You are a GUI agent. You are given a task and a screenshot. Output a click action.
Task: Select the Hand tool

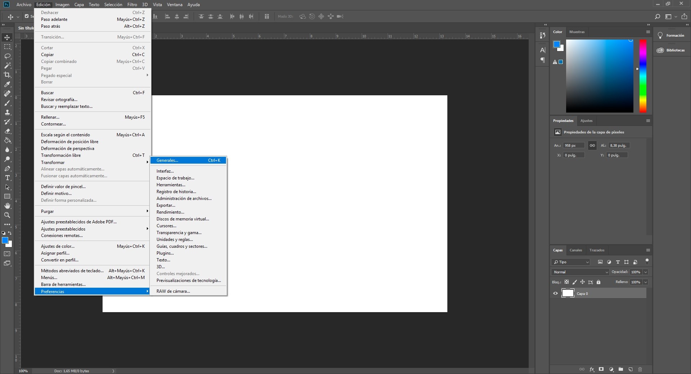point(7,206)
